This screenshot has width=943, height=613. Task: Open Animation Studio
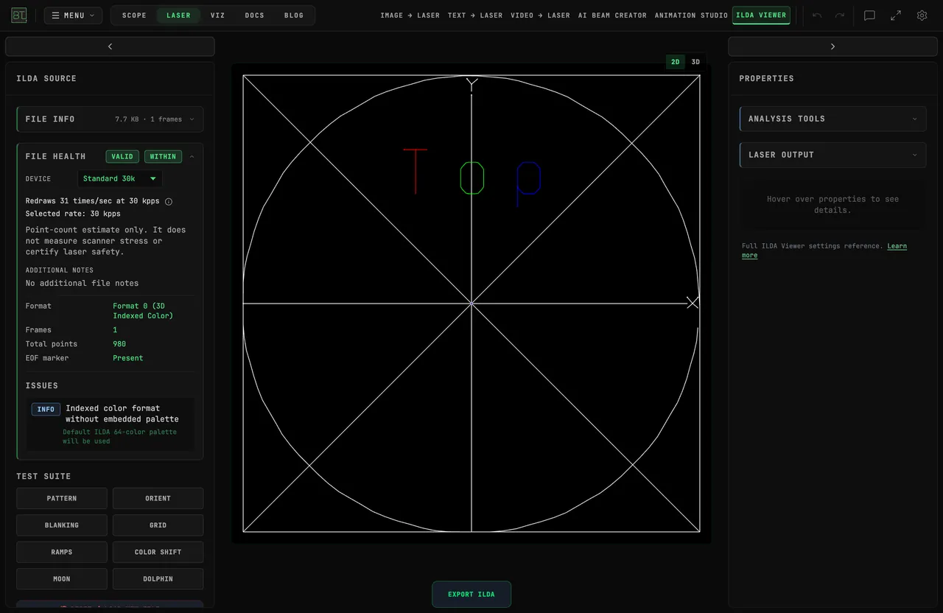[691, 15]
